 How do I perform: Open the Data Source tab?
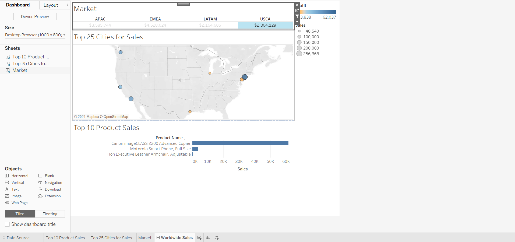(x=16, y=238)
